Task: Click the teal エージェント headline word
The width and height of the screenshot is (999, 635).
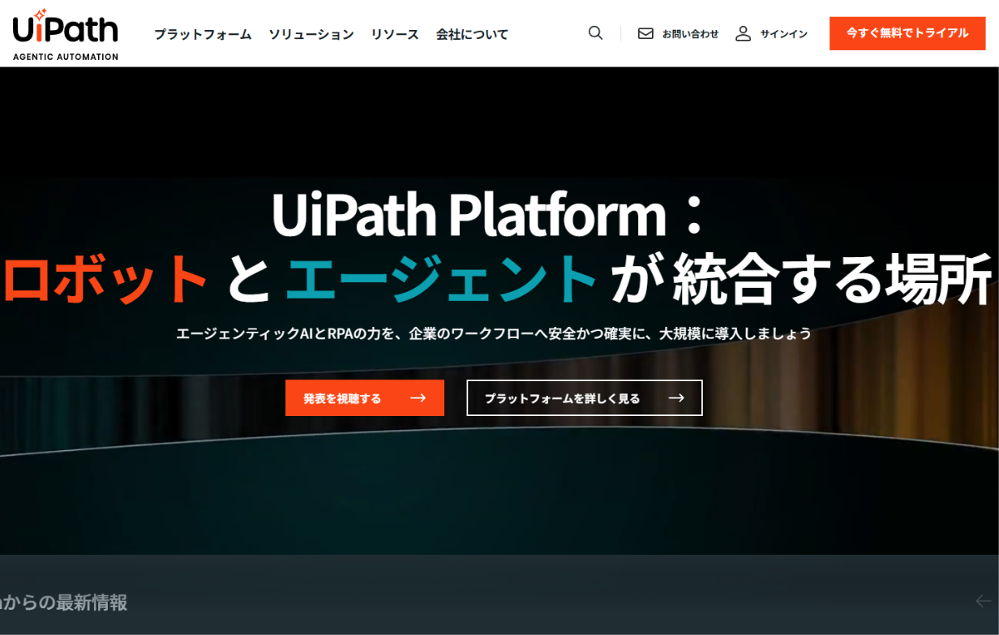Action: coord(442,280)
